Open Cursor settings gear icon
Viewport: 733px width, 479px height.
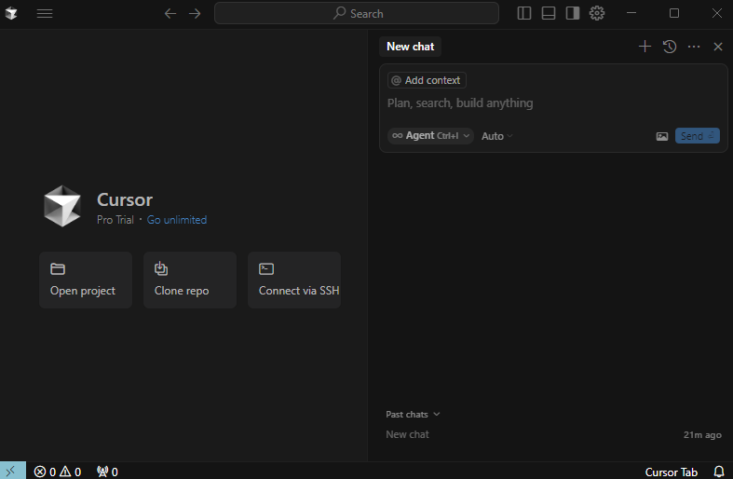[597, 13]
